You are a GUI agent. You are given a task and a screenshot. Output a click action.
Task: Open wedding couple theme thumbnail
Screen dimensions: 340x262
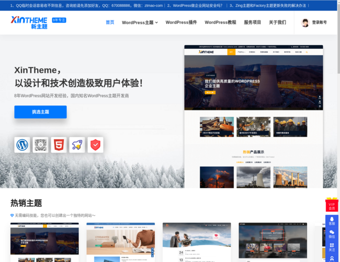(197, 242)
